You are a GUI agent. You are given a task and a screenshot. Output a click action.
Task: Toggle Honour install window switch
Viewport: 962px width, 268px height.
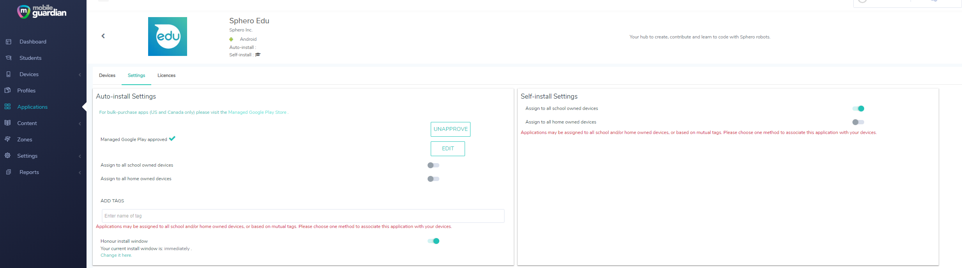click(x=433, y=241)
